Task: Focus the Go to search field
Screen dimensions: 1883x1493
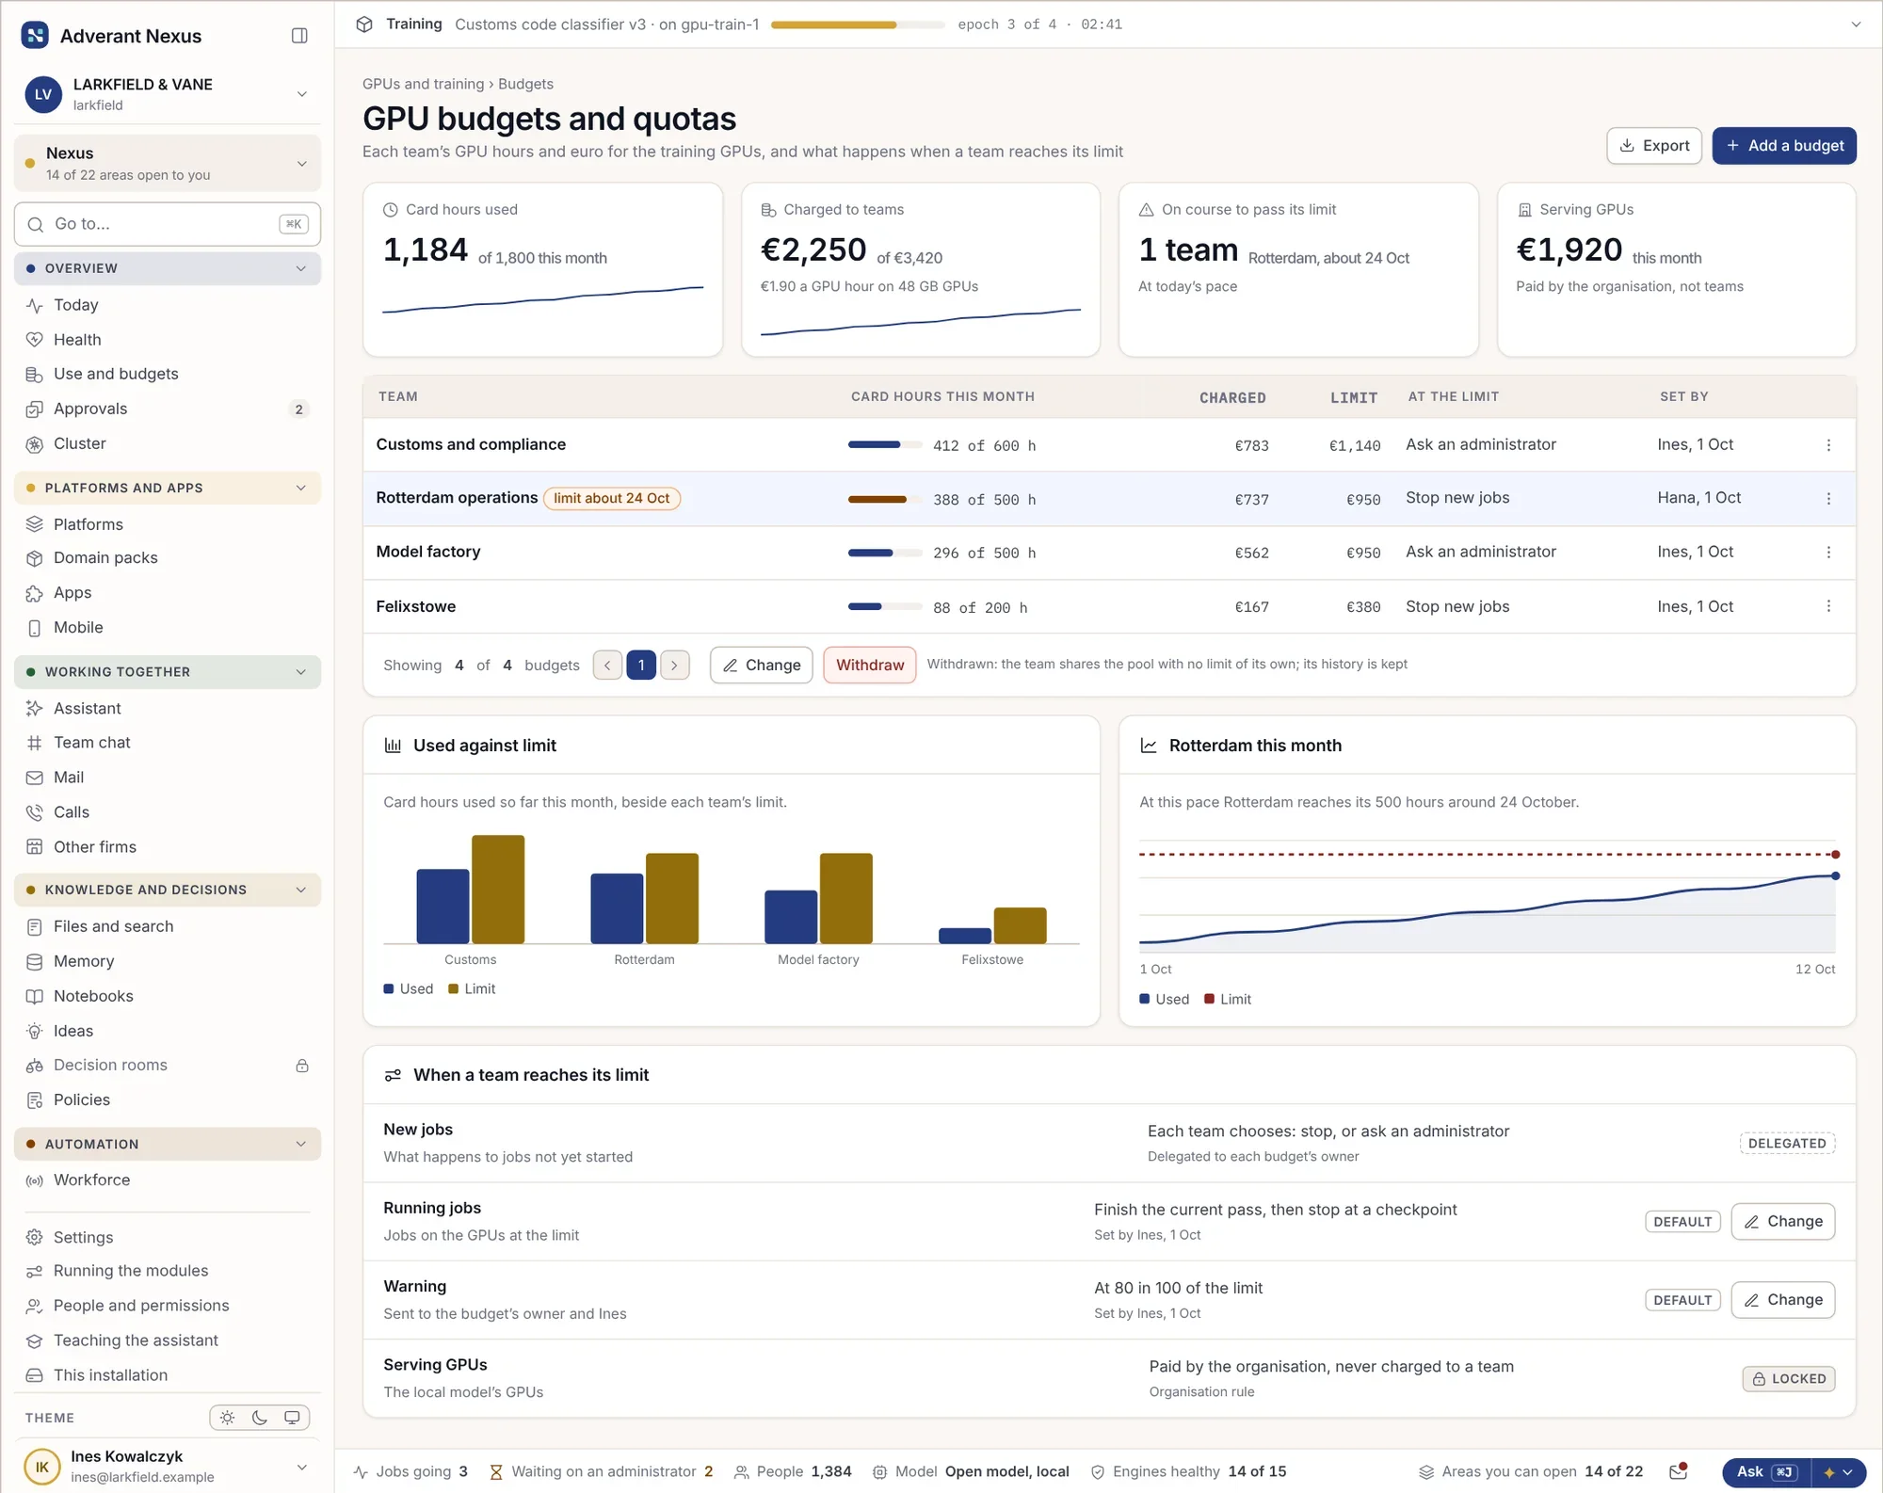Action: click(x=168, y=224)
